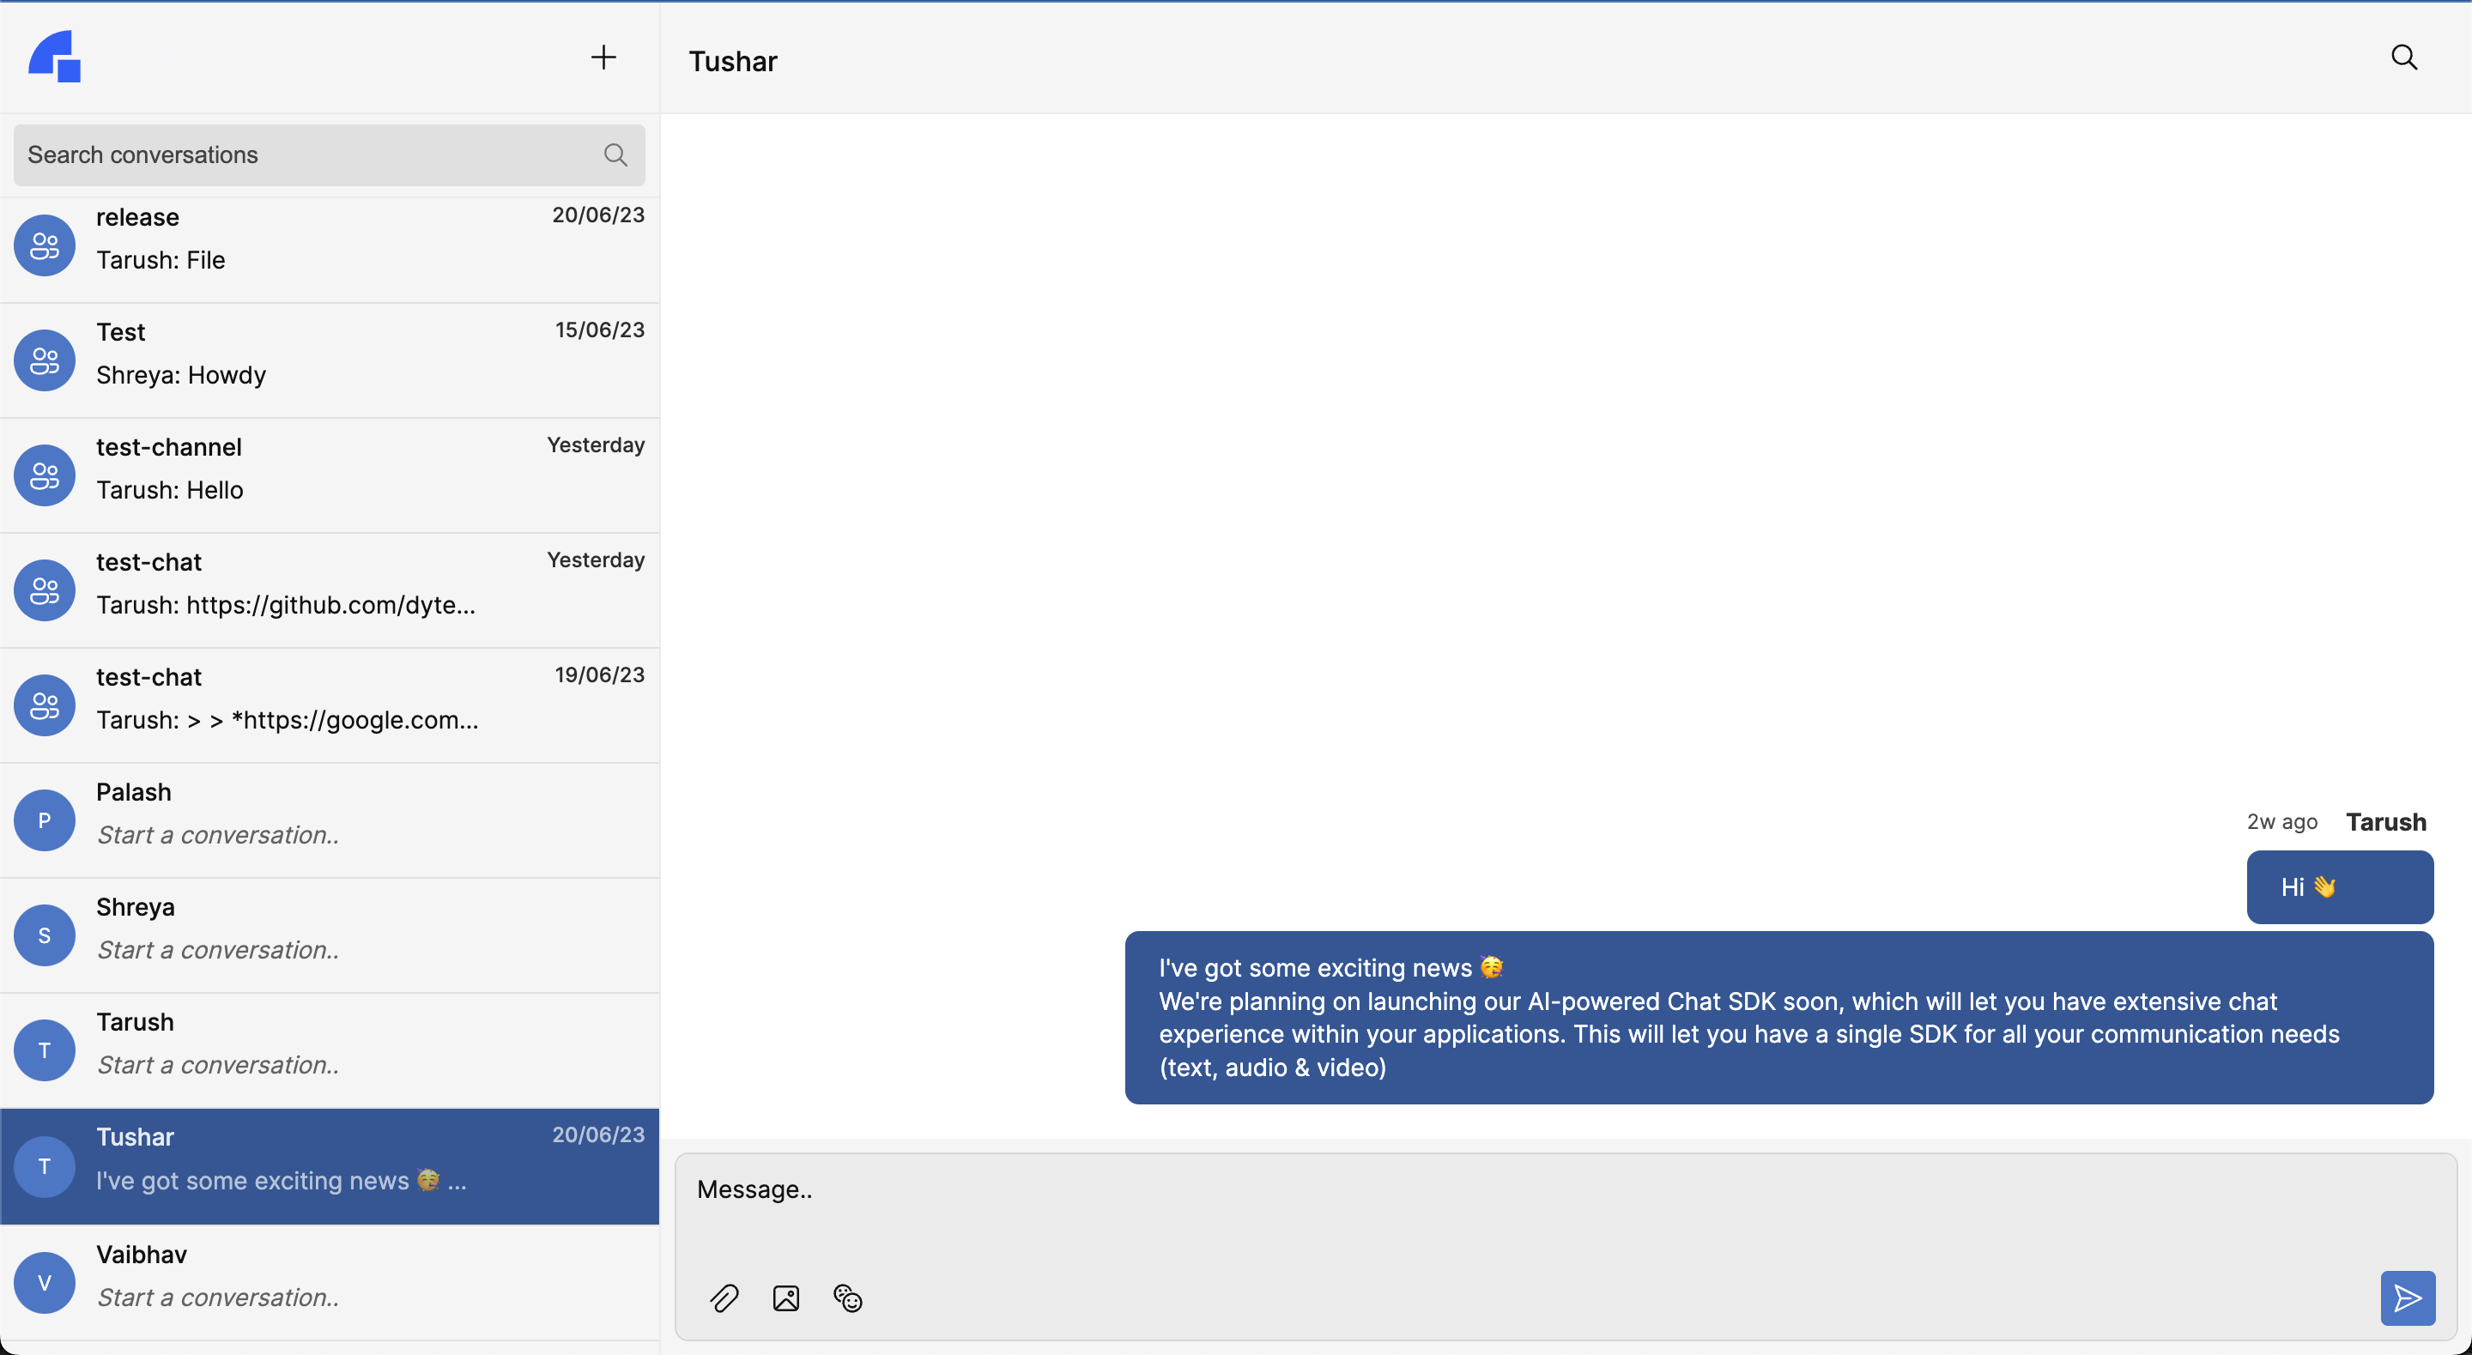Select the highlighted Tushar conversation
The height and width of the screenshot is (1355, 2472).
click(329, 1165)
